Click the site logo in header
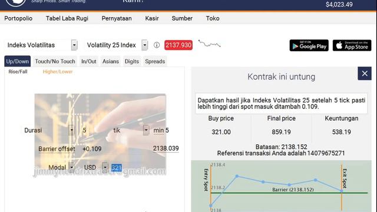The image size is (377, 212). [16, 2]
